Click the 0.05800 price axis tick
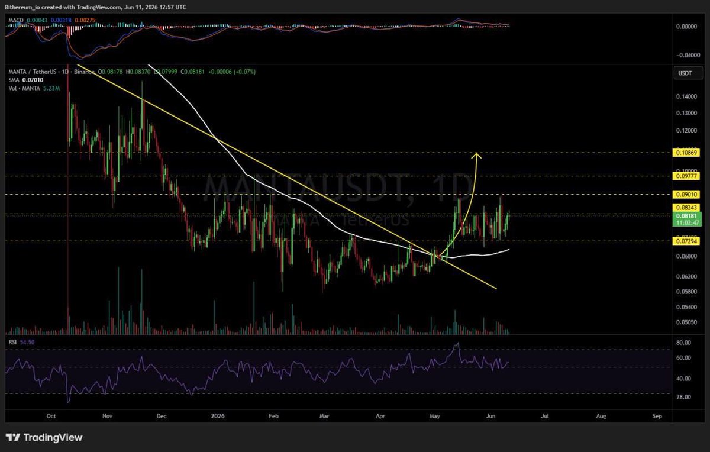 click(685, 291)
